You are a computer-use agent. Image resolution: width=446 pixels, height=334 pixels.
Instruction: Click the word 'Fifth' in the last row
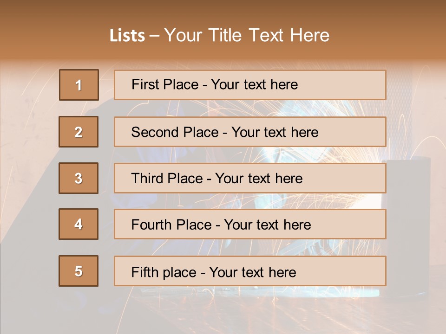[144, 272]
